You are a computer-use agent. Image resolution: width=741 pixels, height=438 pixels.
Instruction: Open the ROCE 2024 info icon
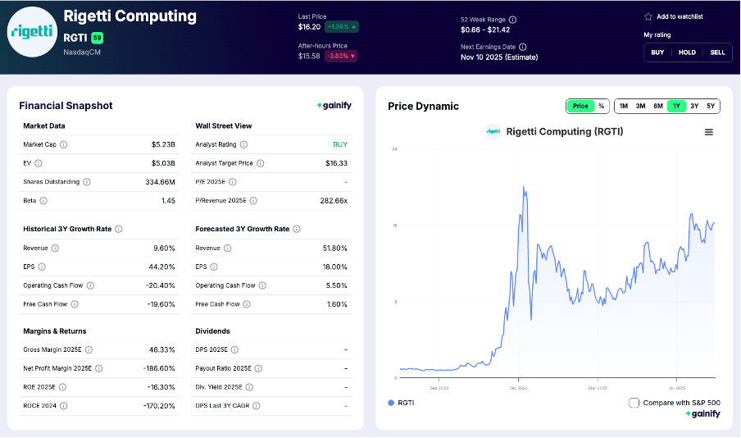[63, 406]
